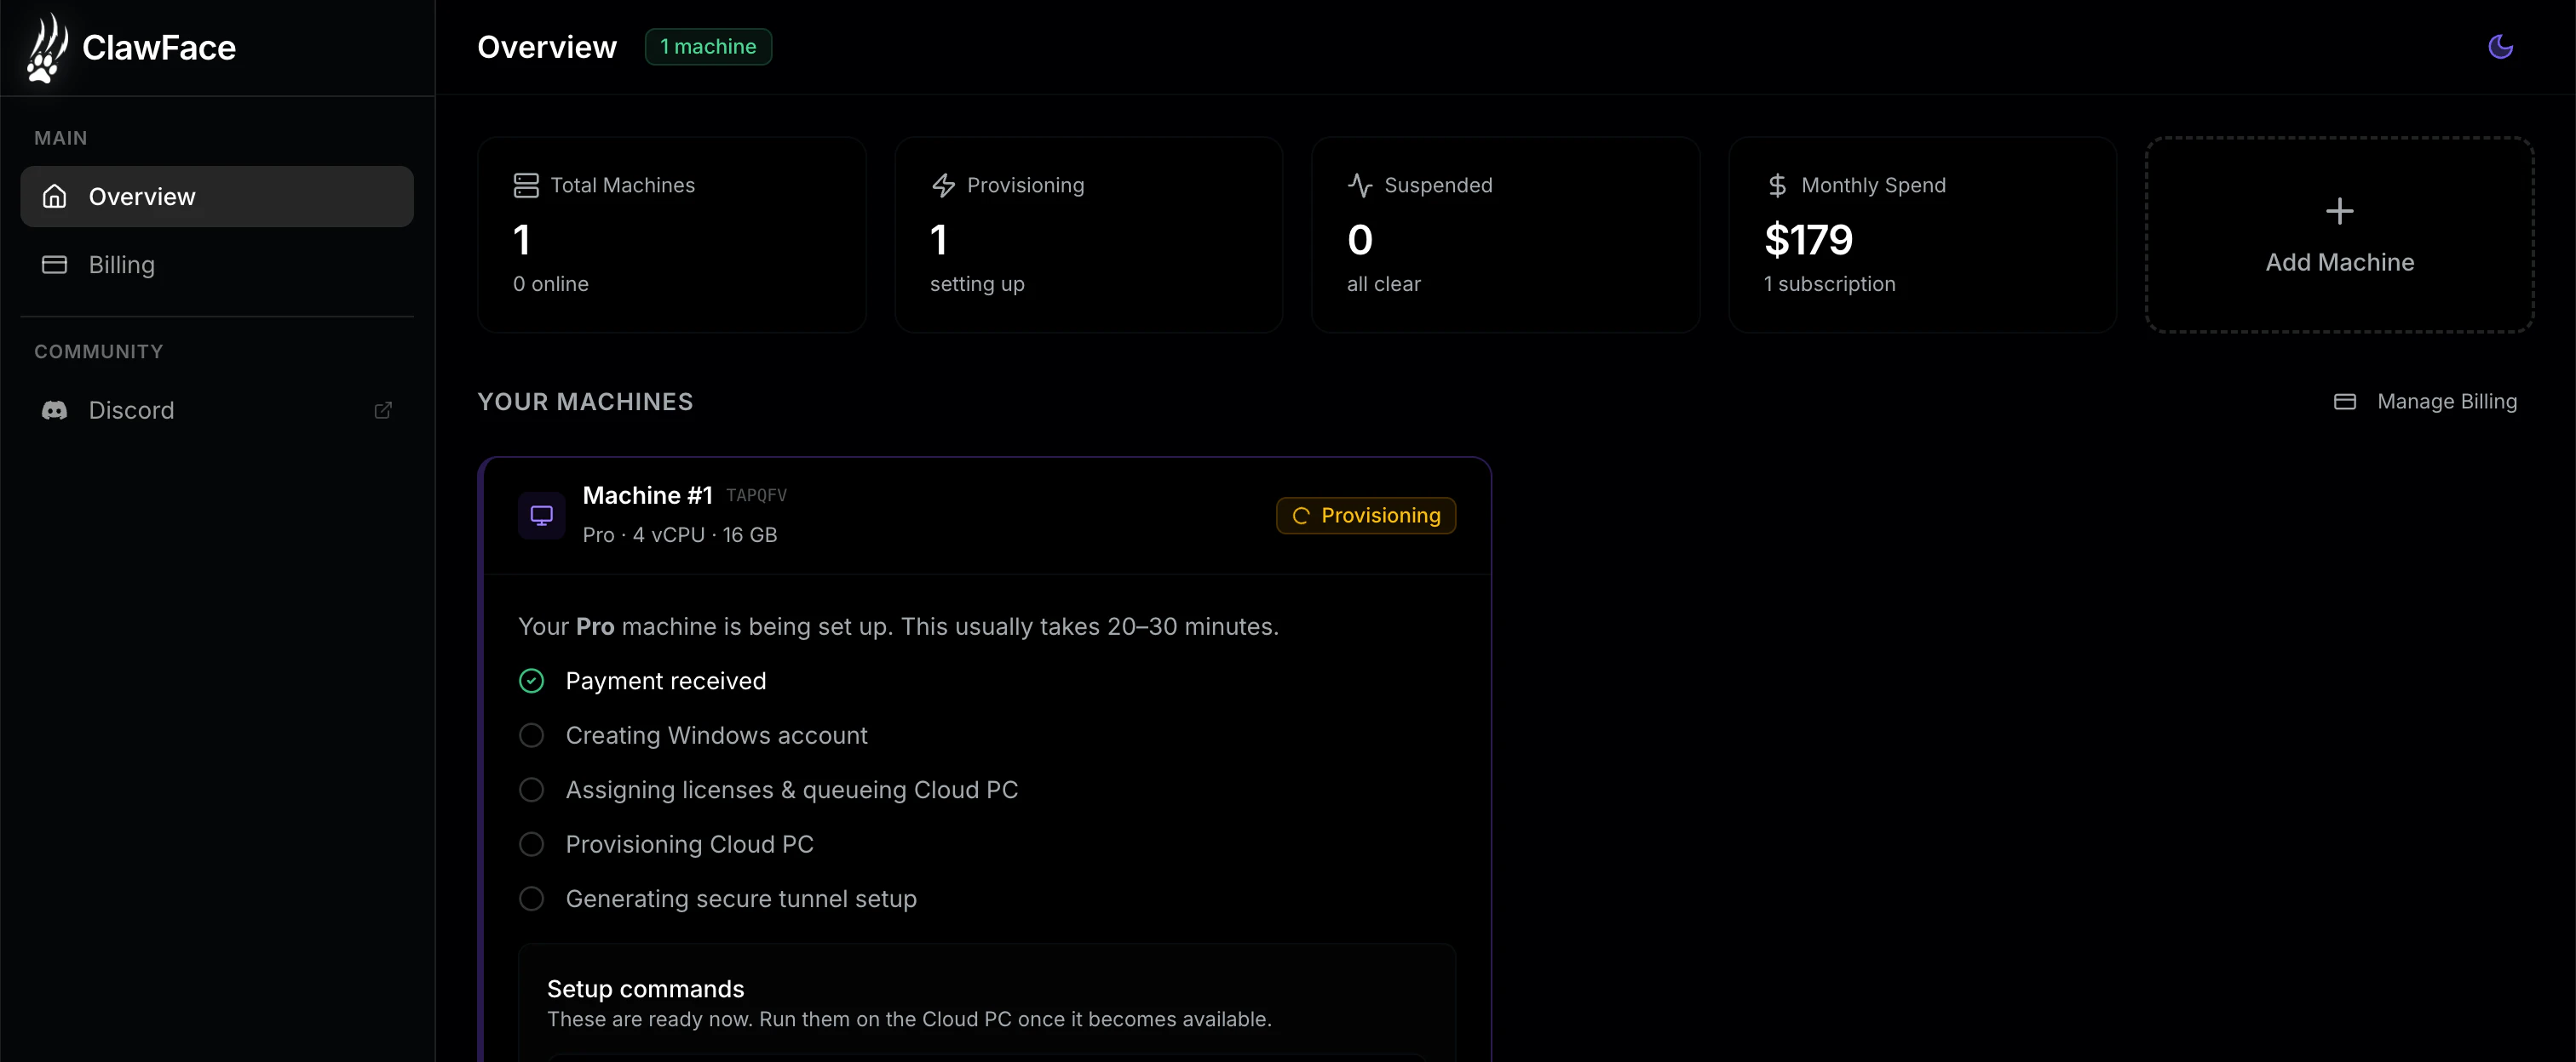Click Discord's external link arrow icon
Viewport: 2576px width, 1062px height.
(382, 411)
